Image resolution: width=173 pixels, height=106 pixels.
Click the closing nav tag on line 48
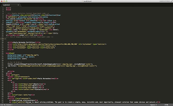(x=10, y=93)
